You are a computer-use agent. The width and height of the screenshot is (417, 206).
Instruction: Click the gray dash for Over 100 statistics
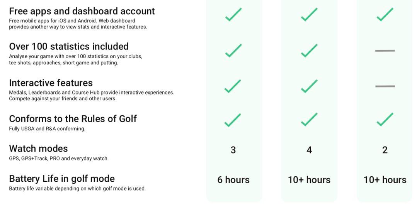pos(385,51)
